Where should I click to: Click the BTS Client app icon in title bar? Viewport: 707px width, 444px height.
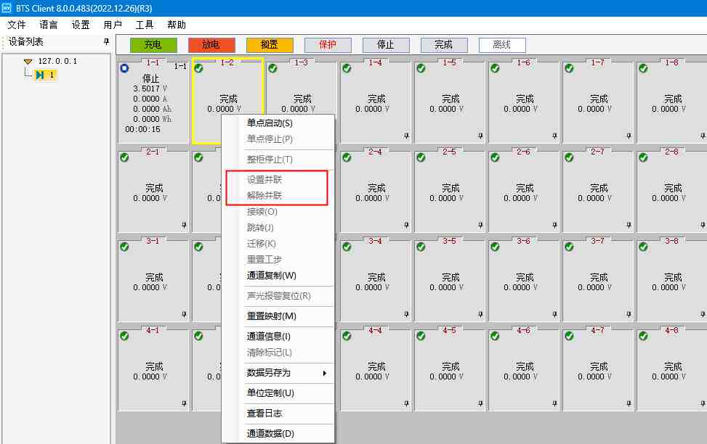click(x=7, y=8)
